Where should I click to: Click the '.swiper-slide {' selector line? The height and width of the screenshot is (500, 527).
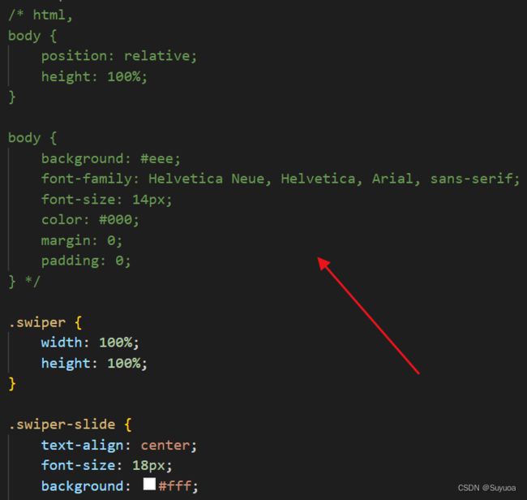70,425
